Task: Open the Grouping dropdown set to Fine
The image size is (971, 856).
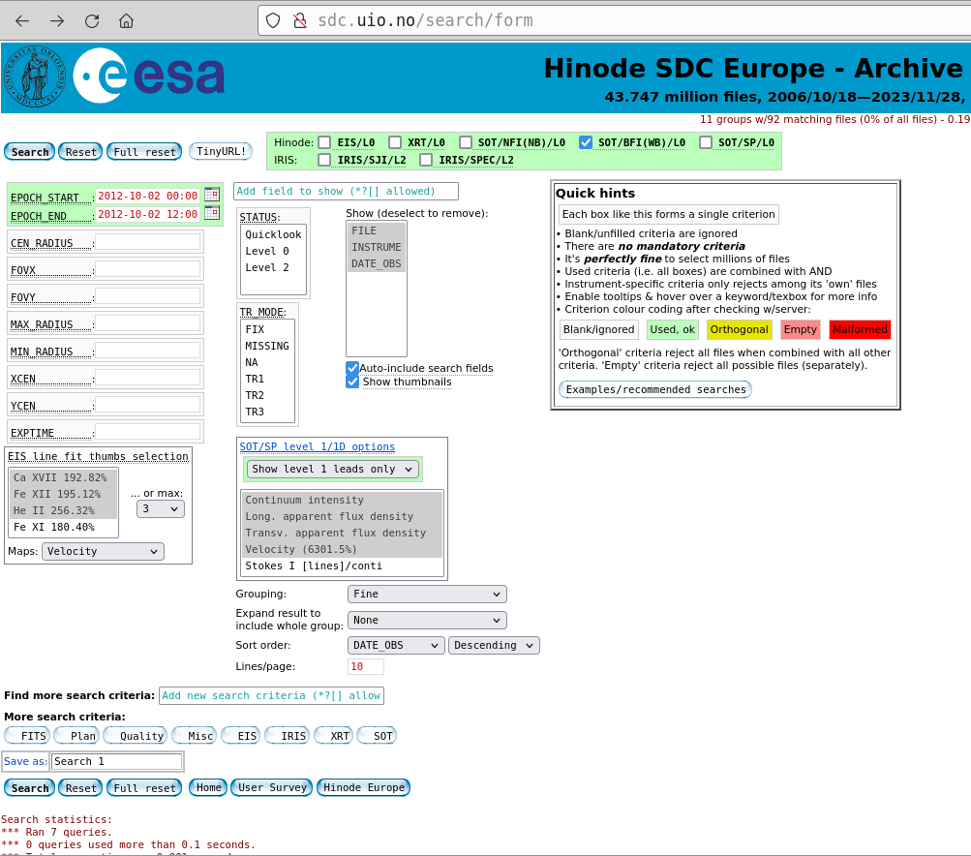Action: 427,594
